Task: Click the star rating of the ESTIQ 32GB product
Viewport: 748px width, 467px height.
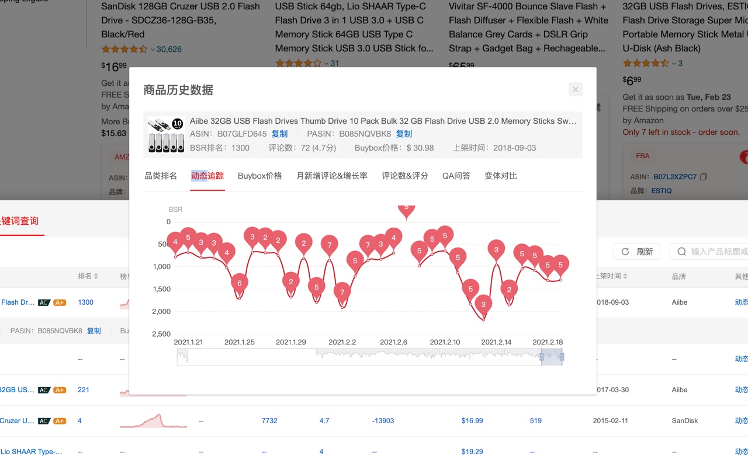Action: tap(645, 63)
